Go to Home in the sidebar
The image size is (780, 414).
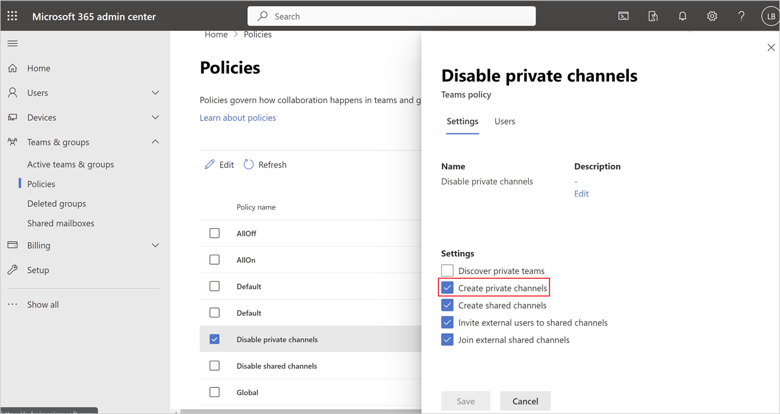tap(38, 68)
